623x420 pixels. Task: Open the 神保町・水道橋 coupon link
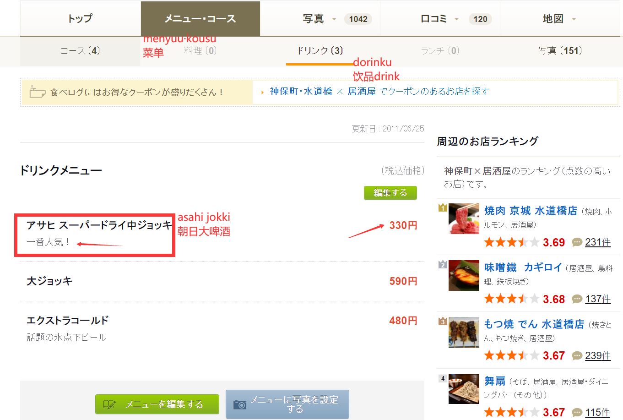click(301, 92)
